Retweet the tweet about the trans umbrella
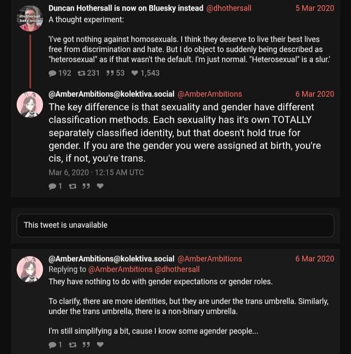The height and width of the screenshot is (354, 351). [72, 345]
